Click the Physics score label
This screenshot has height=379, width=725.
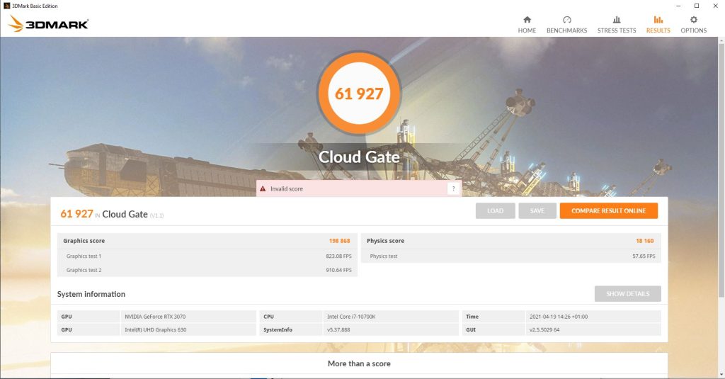pyautogui.click(x=385, y=241)
